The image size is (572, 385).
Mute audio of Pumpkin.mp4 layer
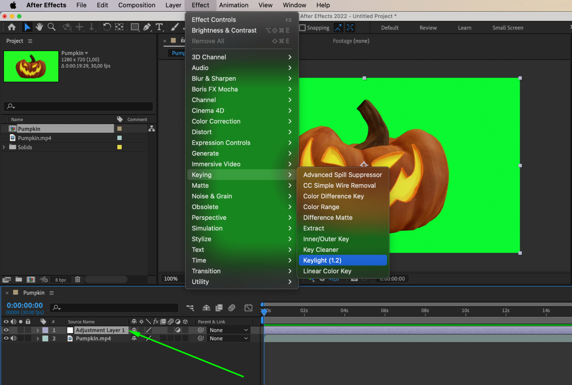pos(13,338)
